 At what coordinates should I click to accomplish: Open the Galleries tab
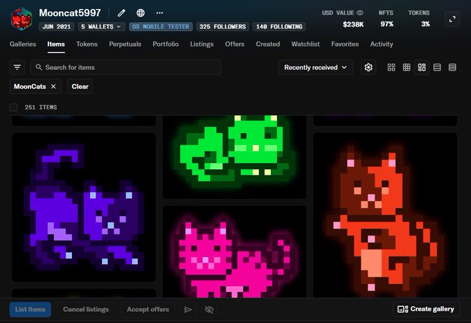coord(23,44)
